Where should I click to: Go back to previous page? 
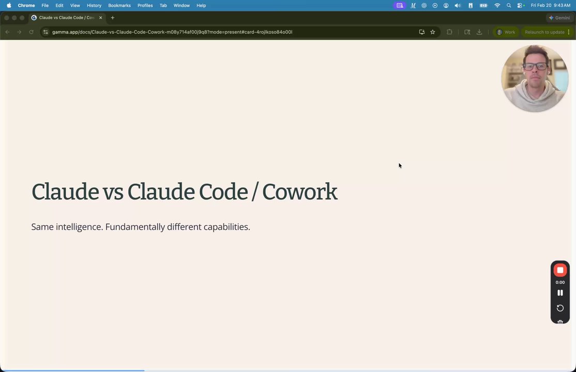pos(7,32)
